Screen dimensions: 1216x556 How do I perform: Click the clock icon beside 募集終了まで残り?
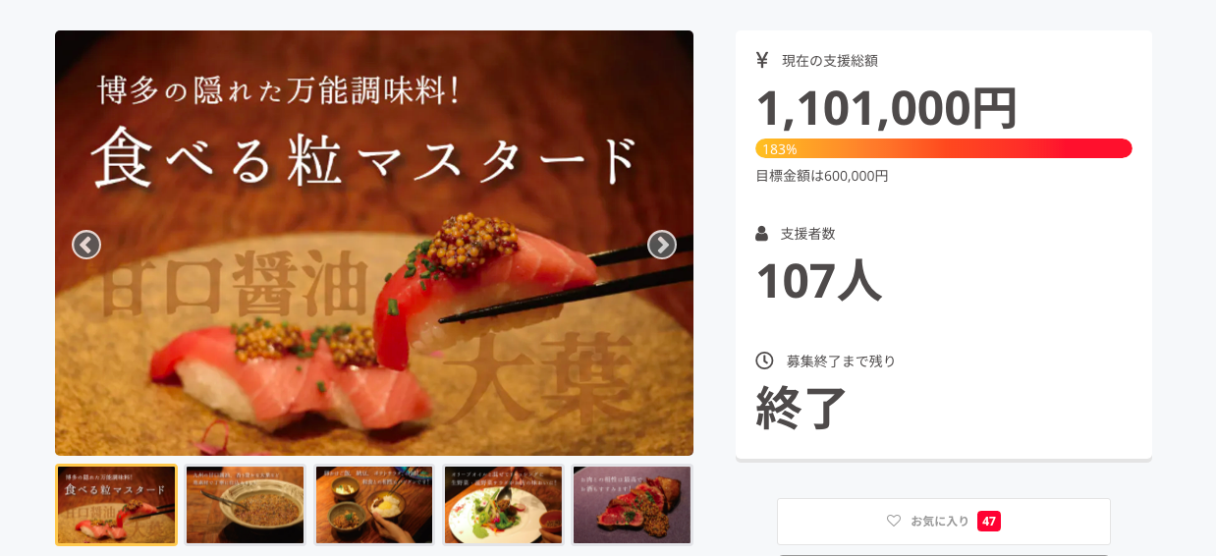point(764,361)
